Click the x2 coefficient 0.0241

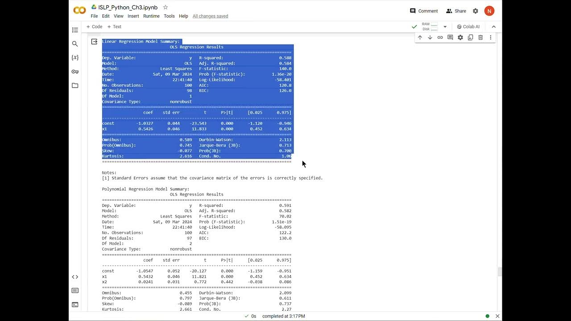click(145, 282)
